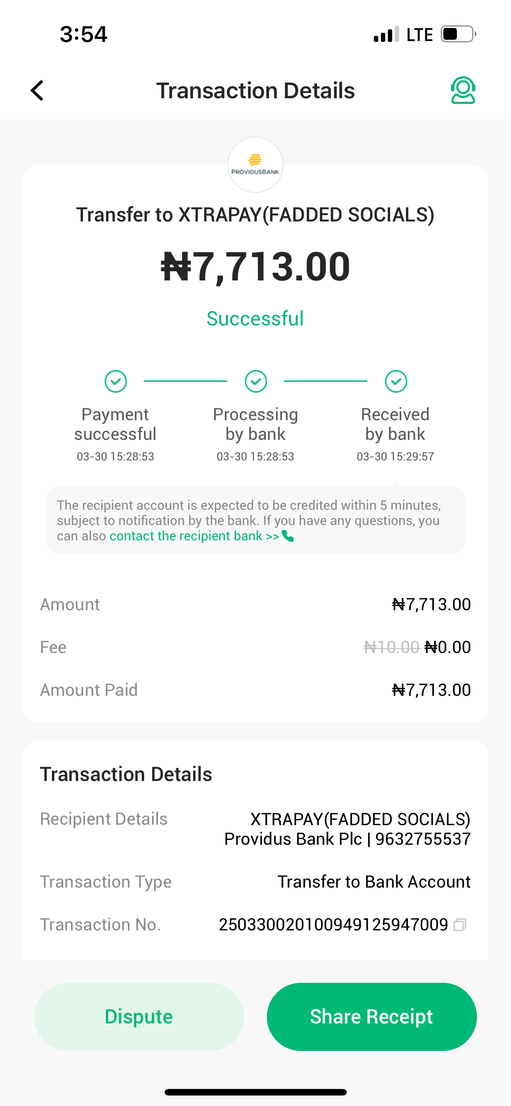Tap the green Successful status text

pyautogui.click(x=255, y=318)
